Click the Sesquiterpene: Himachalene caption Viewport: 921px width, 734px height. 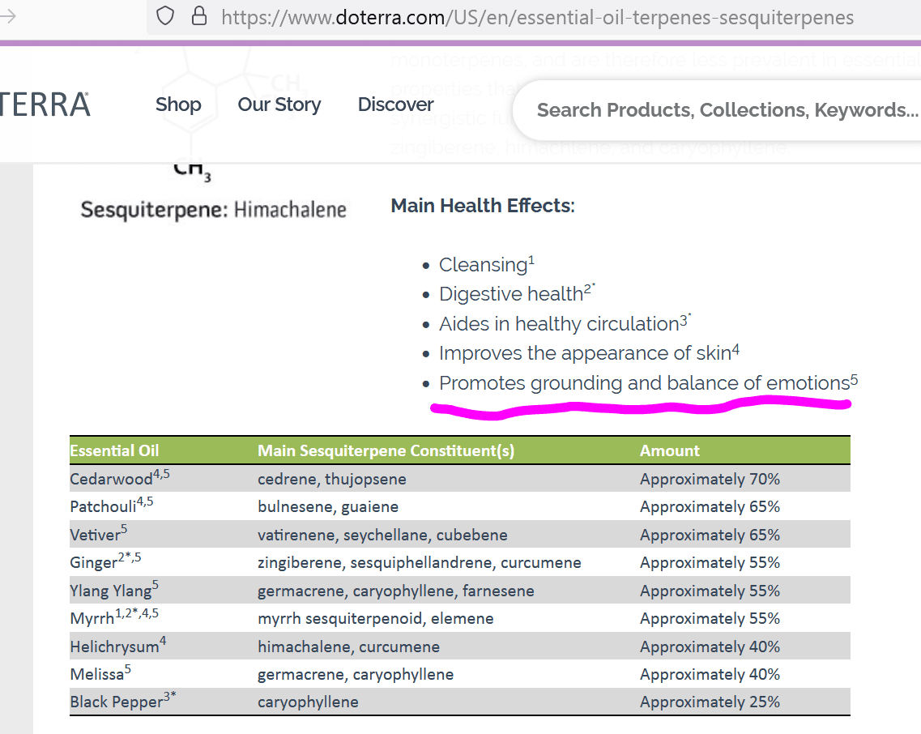(x=213, y=211)
